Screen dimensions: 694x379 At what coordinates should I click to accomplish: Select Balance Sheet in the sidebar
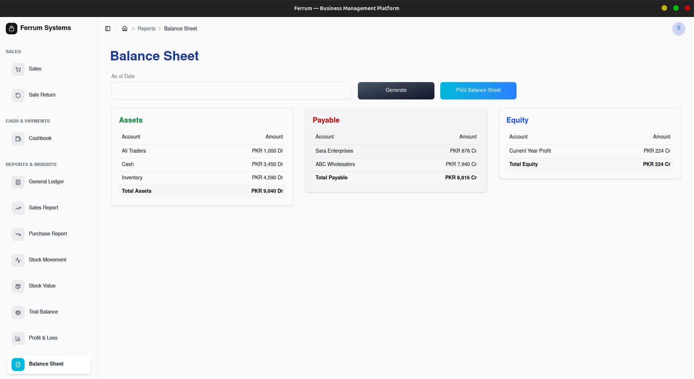click(x=49, y=364)
